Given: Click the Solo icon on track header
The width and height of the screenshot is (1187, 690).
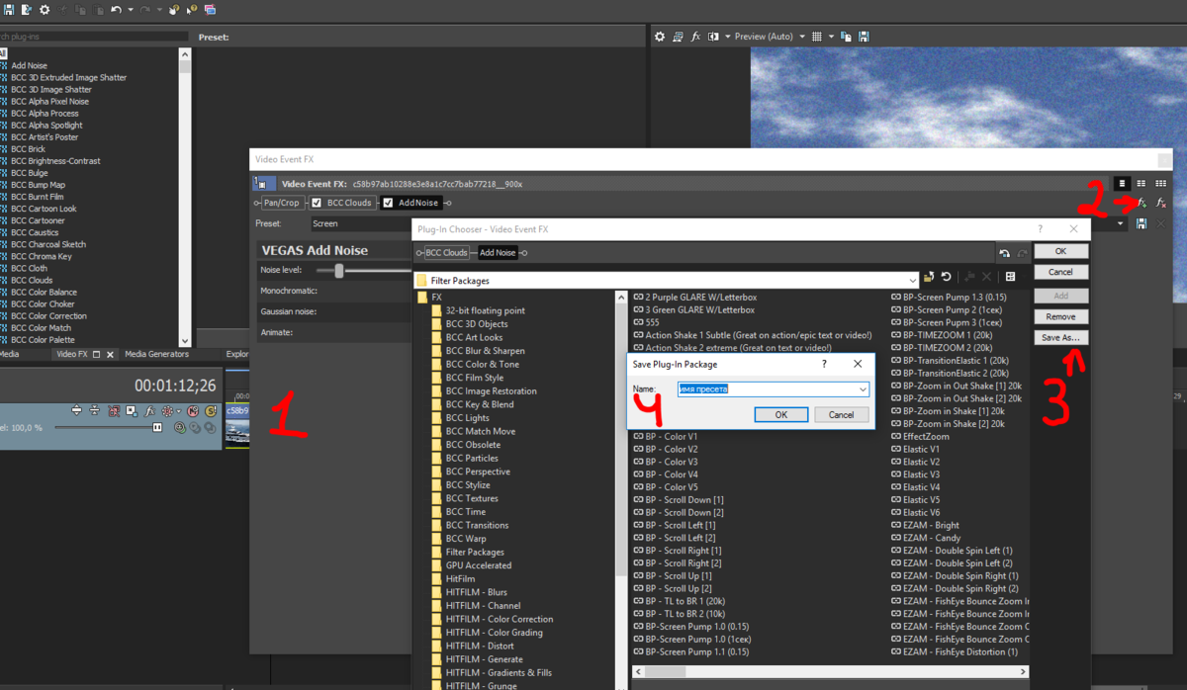Looking at the screenshot, I should pos(211,410).
